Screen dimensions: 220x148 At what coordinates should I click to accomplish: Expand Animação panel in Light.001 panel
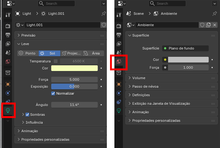point(61,131)
